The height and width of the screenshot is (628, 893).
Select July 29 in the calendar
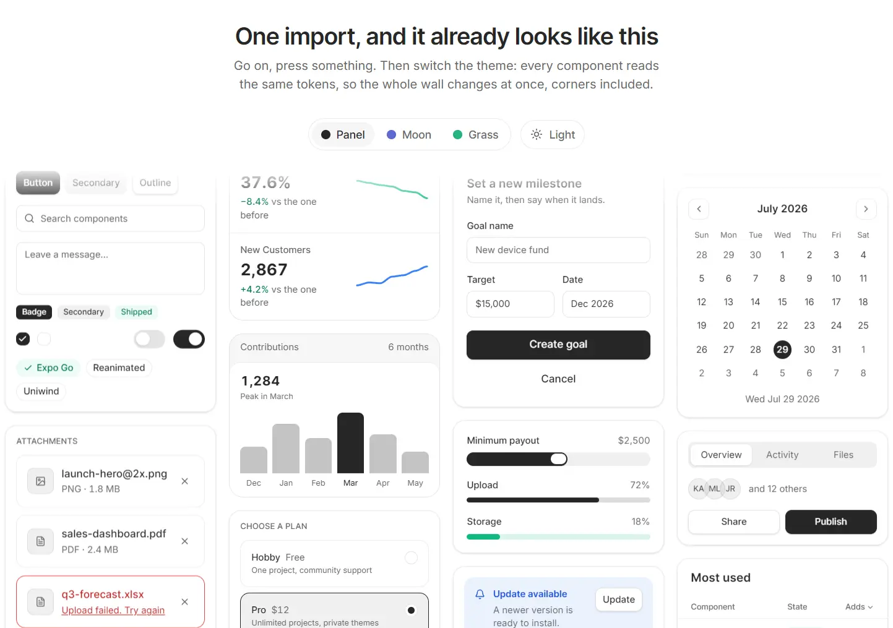pos(782,350)
